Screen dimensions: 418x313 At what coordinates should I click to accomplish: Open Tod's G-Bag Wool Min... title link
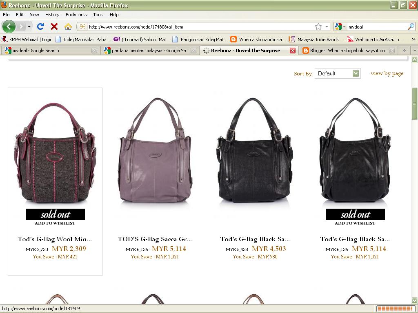(55, 239)
